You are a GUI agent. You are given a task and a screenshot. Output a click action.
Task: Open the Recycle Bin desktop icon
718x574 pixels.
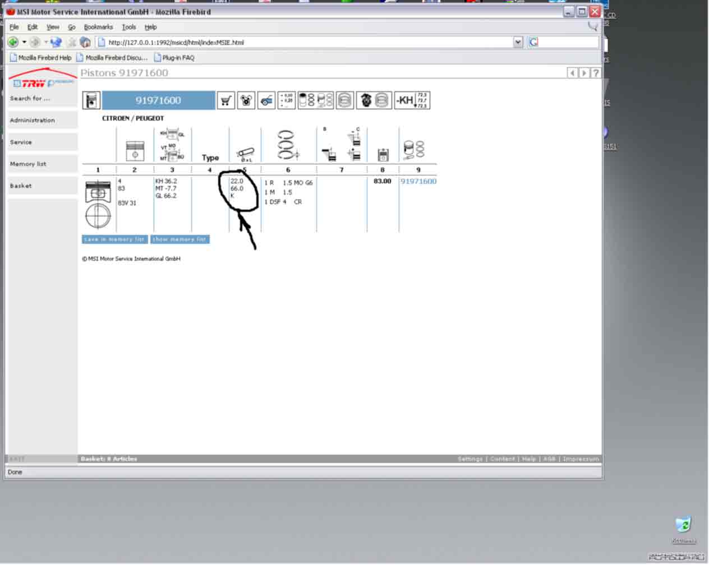[684, 530]
